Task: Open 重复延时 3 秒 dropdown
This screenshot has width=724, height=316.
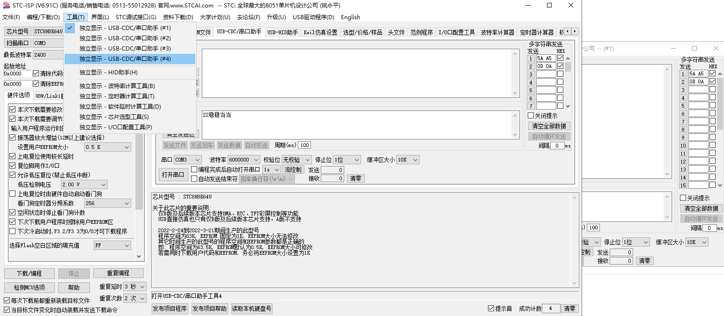Action: pyautogui.click(x=135, y=287)
